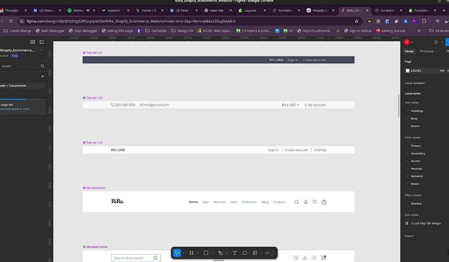Click the plus button to add new page
Viewport: 449px width, 262px height.
point(42,76)
